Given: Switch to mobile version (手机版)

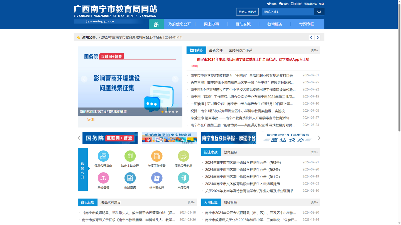Looking at the screenshot, I should click(x=296, y=4).
